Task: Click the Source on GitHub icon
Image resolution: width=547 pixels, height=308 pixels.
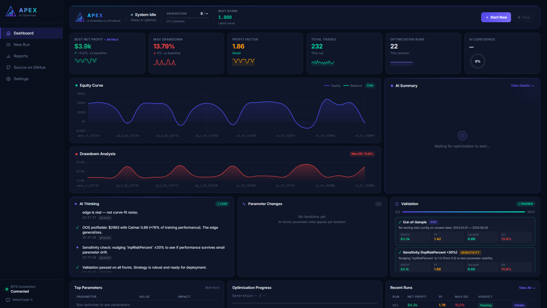Action: point(9,68)
